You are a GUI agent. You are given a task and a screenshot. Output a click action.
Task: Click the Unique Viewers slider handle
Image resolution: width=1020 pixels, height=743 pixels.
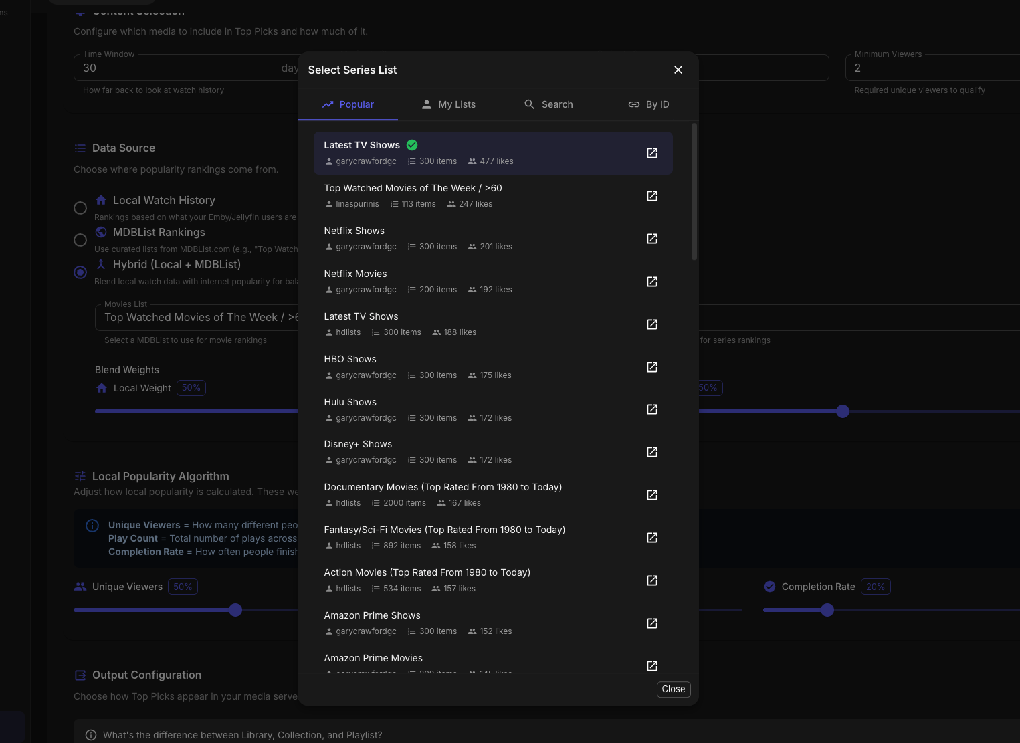pyautogui.click(x=235, y=610)
